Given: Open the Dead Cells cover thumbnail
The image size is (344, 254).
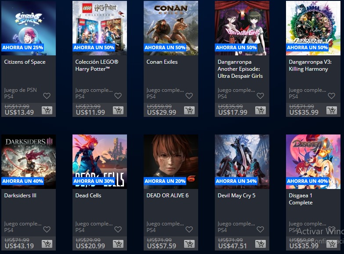Looking at the screenshot, I should [100, 162].
